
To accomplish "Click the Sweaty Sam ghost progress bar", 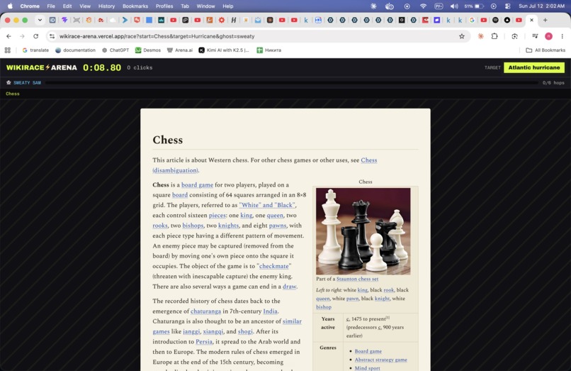I will coord(291,83).
